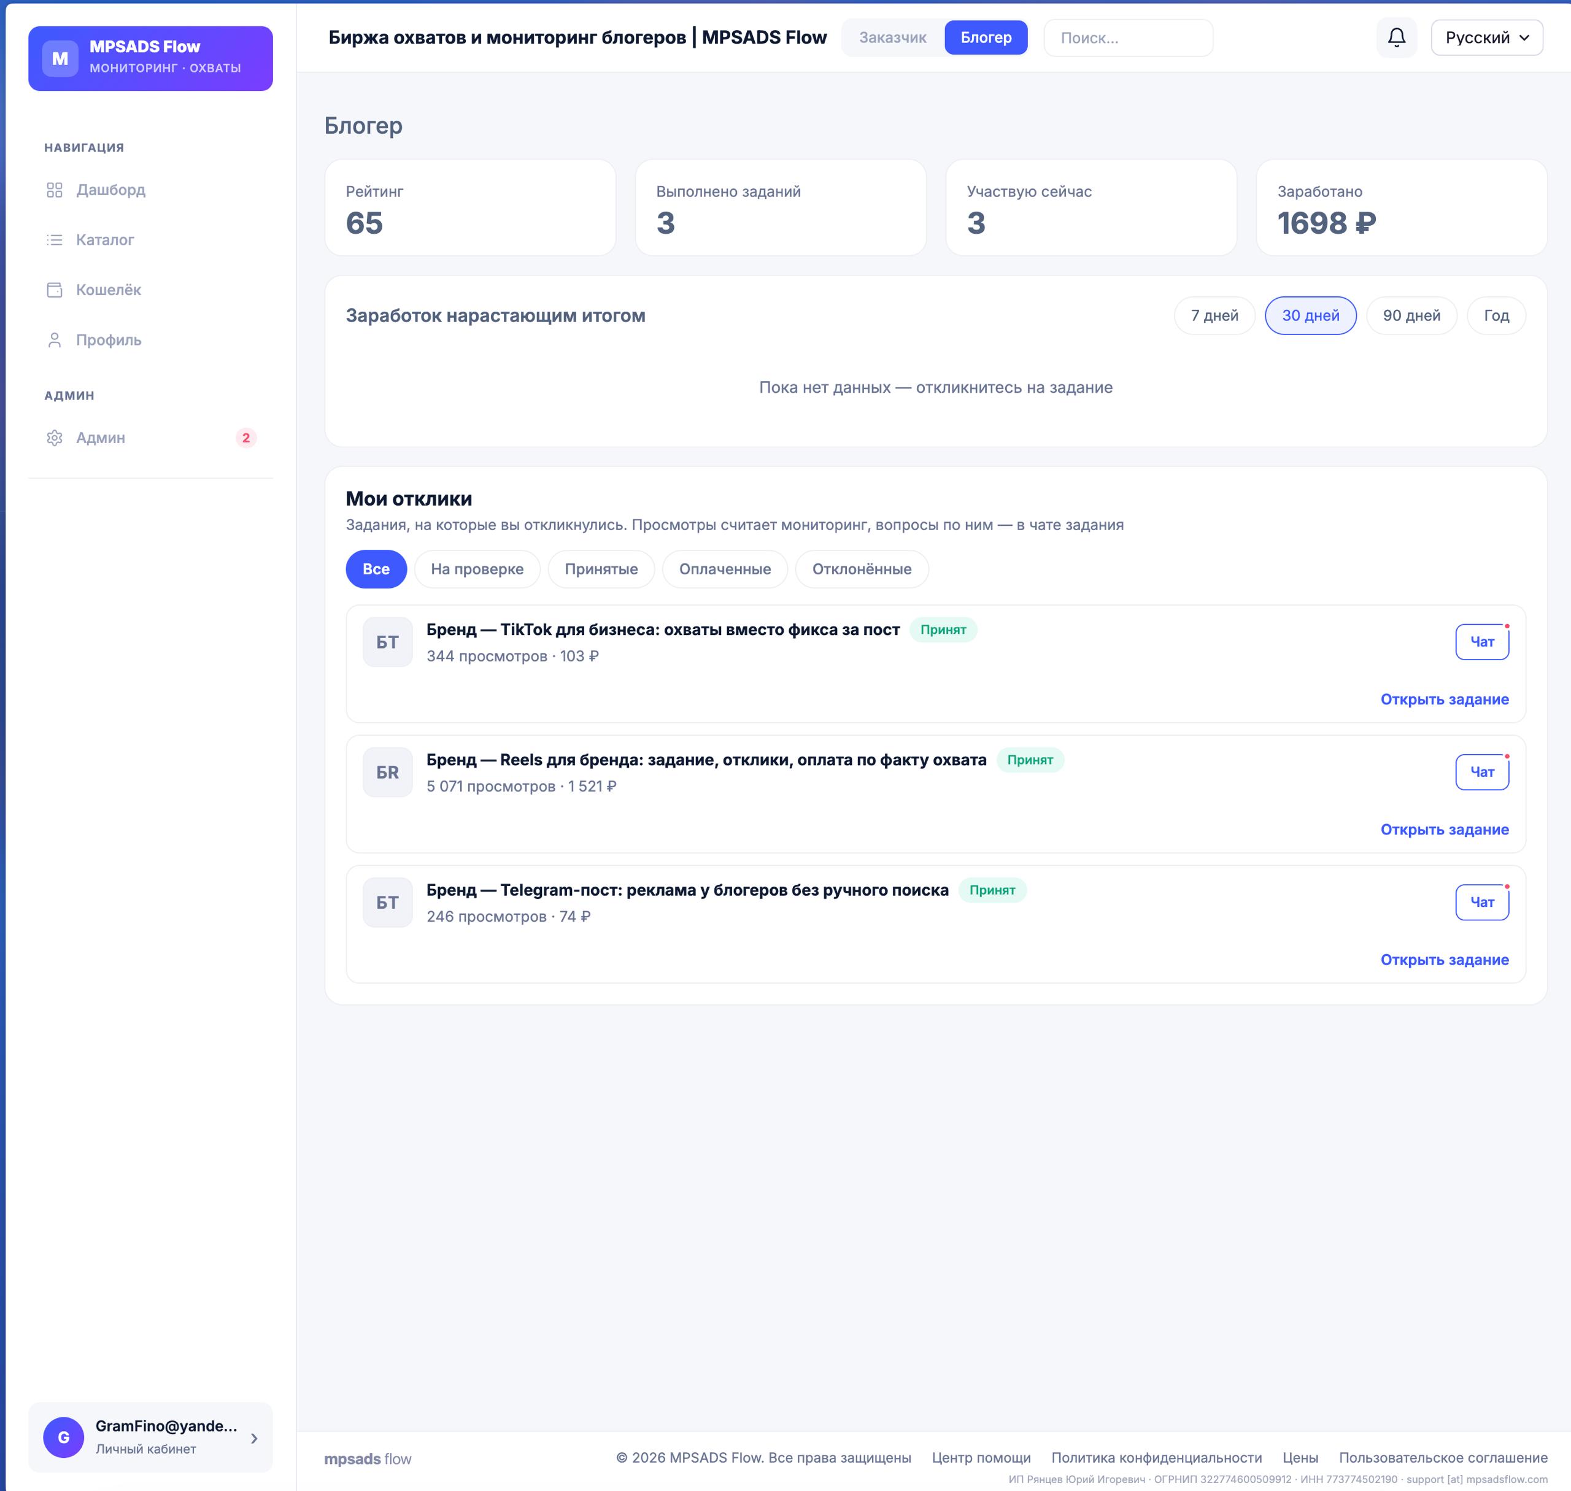
Task: Click the G user avatar circle
Action: point(64,1437)
